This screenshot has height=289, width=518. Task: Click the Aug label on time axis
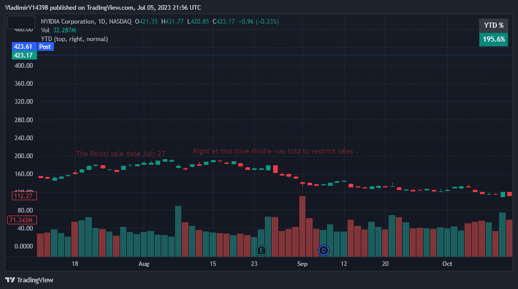coord(144,264)
